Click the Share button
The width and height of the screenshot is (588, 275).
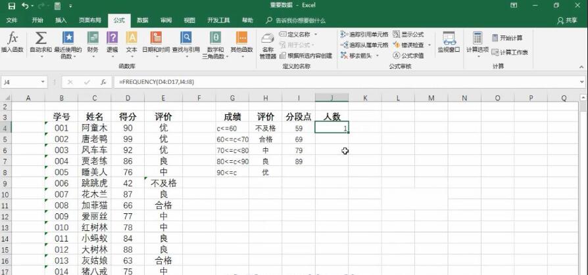[x=568, y=20]
